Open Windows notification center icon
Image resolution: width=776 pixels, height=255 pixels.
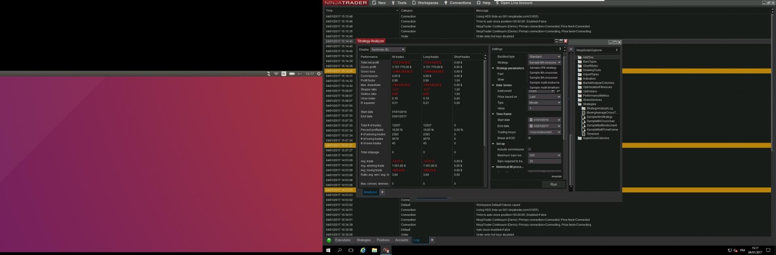pos(768,250)
